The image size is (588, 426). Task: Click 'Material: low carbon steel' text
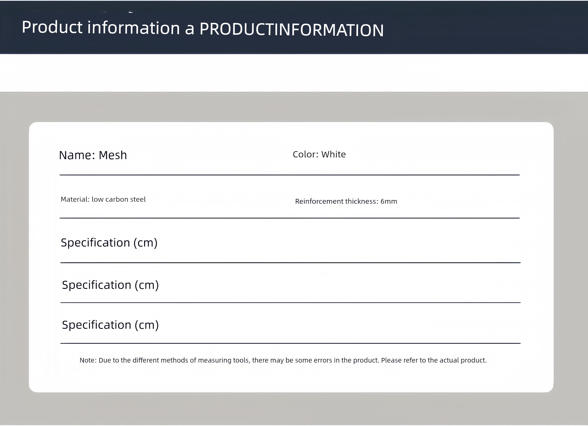point(103,199)
